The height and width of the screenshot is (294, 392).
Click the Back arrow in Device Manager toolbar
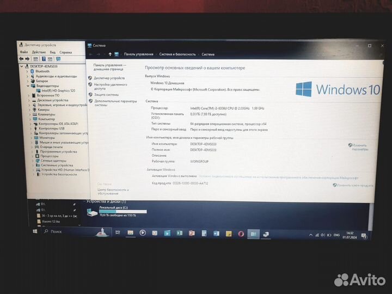21,59
